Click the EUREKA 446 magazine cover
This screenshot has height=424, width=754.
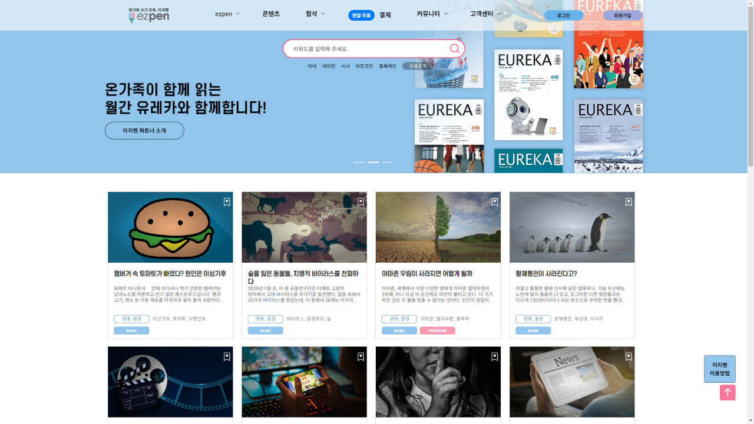[x=449, y=136]
